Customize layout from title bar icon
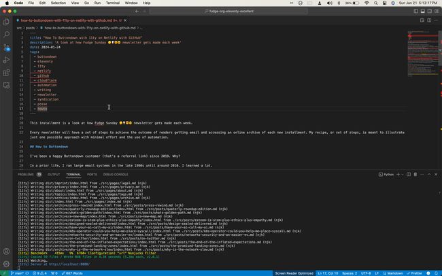This screenshot has width=442, height=276. (437, 12)
